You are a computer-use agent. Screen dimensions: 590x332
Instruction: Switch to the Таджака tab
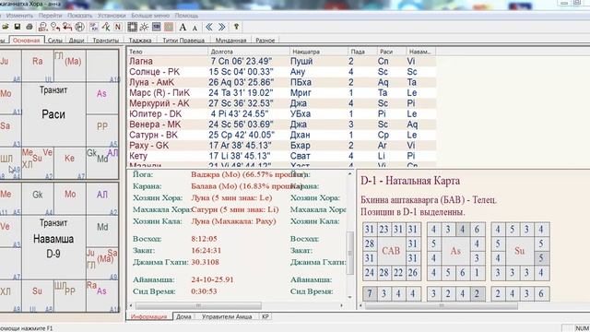(x=140, y=41)
